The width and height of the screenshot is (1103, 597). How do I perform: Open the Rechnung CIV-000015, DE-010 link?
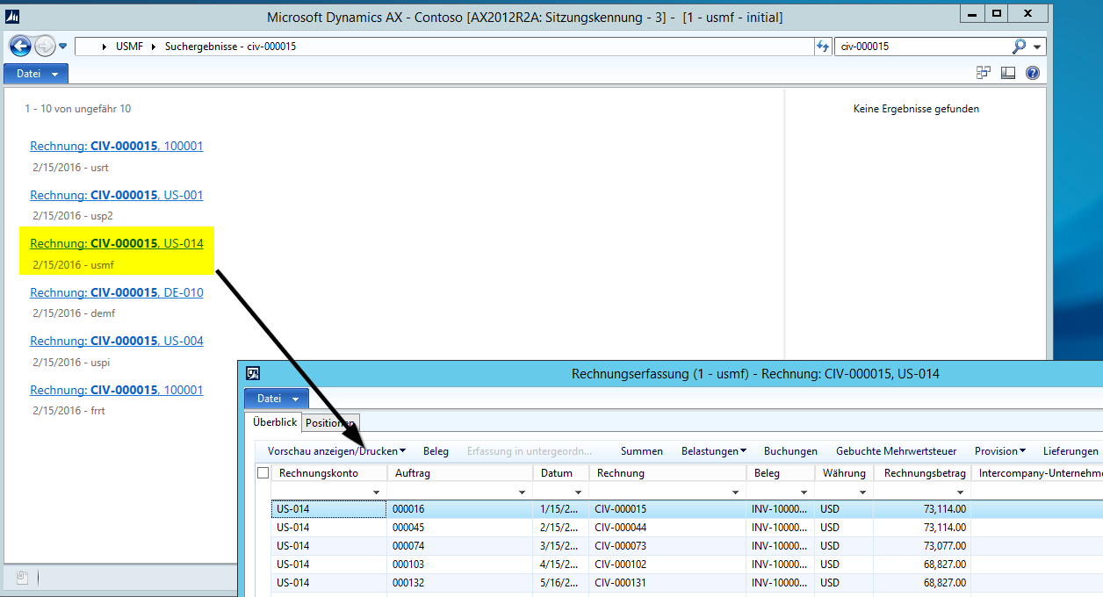point(116,292)
